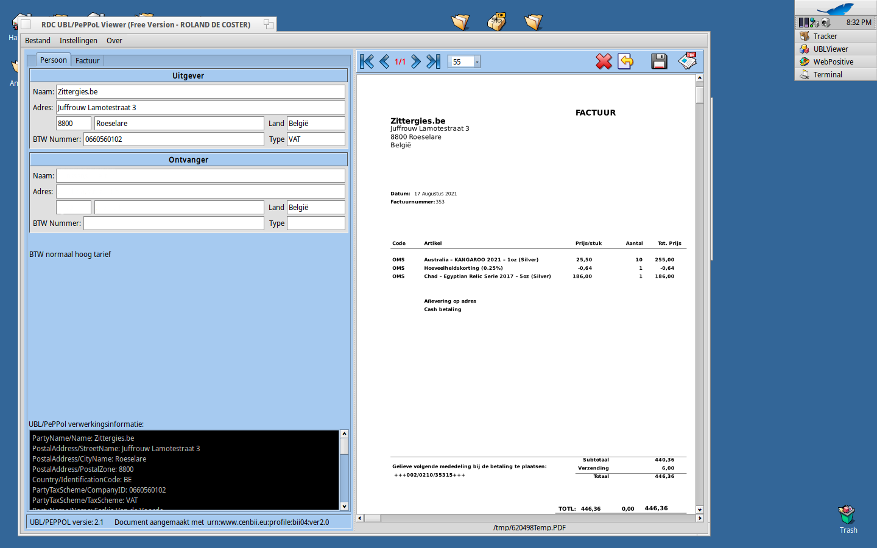Screen dimensions: 877x548
Task: Save the invoice with the floppy disk icon
Action: pos(659,61)
